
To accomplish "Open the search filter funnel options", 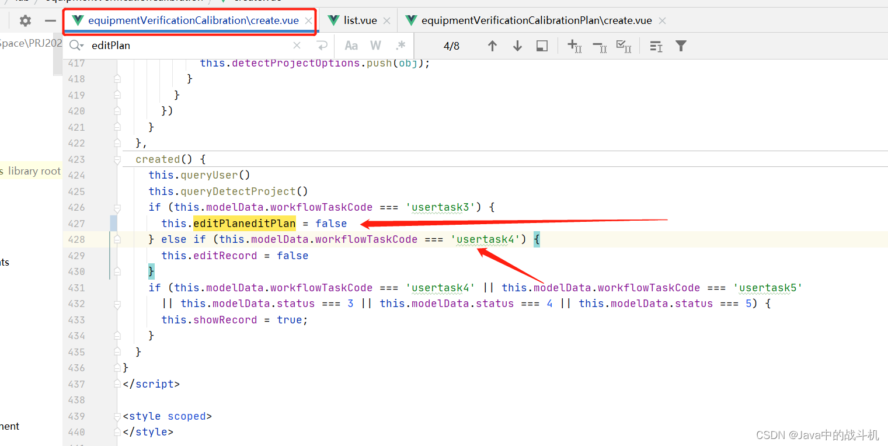I will 681,46.
